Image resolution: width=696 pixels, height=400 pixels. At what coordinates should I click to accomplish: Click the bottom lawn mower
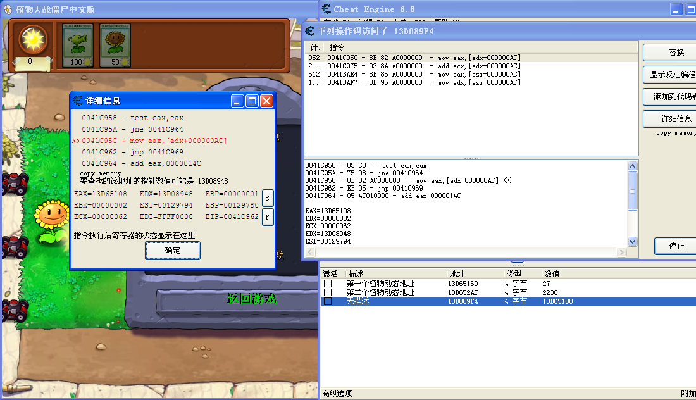coord(14,310)
